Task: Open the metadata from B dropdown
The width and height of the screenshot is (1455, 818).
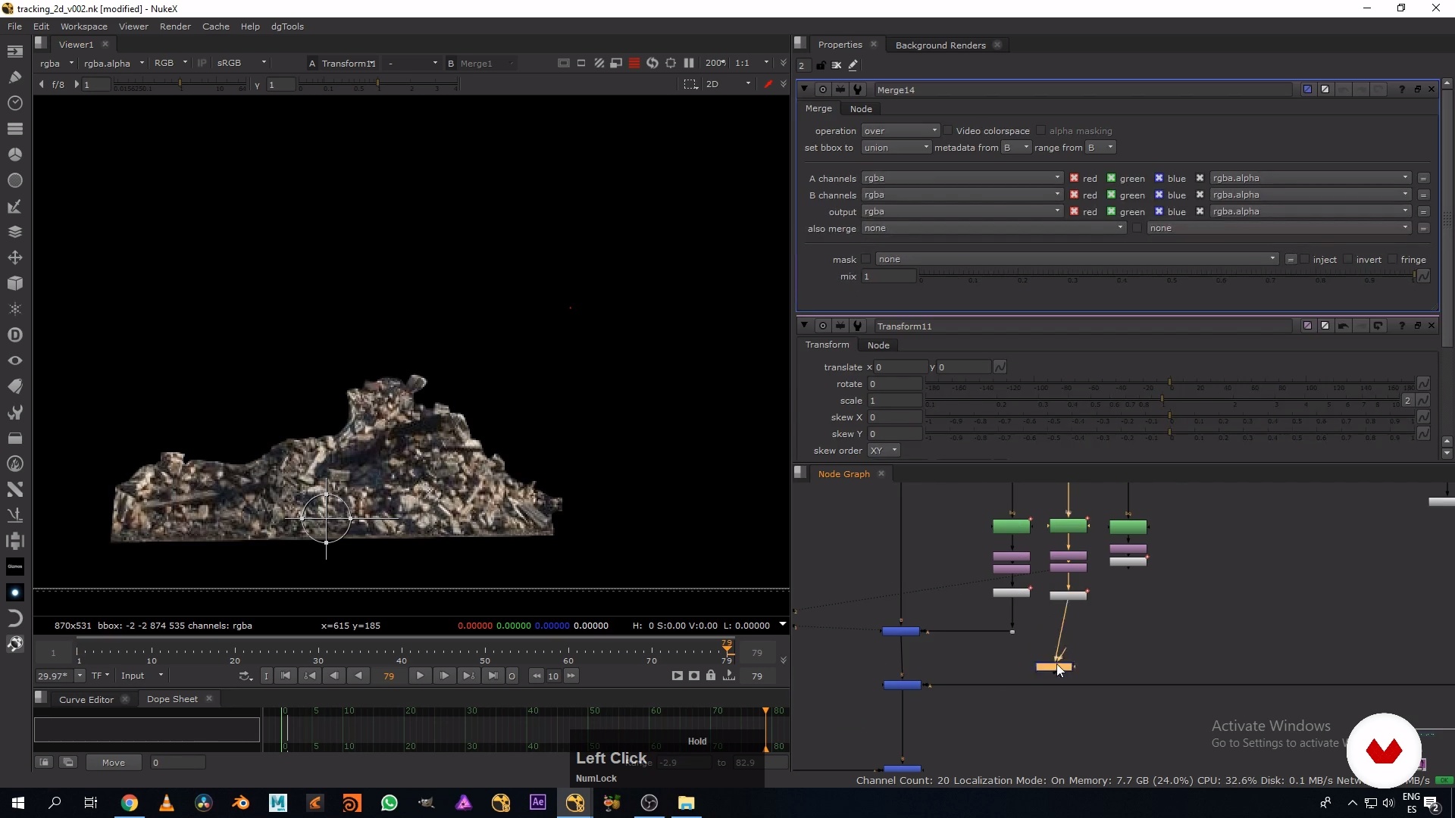Action: pyautogui.click(x=1016, y=148)
